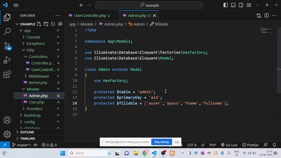Go forward with the right arrow
This screenshot has width=281, height=158.
point(89,5)
